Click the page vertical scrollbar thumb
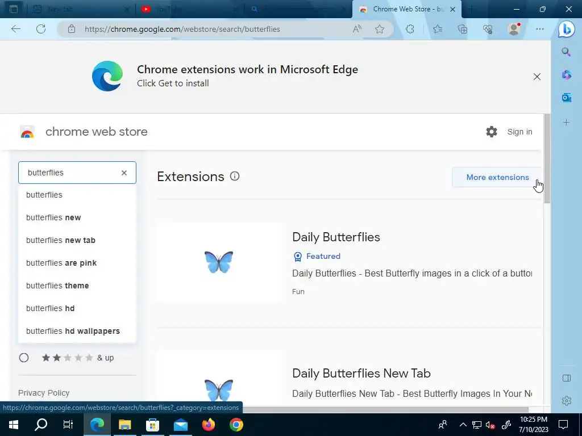The height and width of the screenshot is (436, 582). click(x=547, y=158)
